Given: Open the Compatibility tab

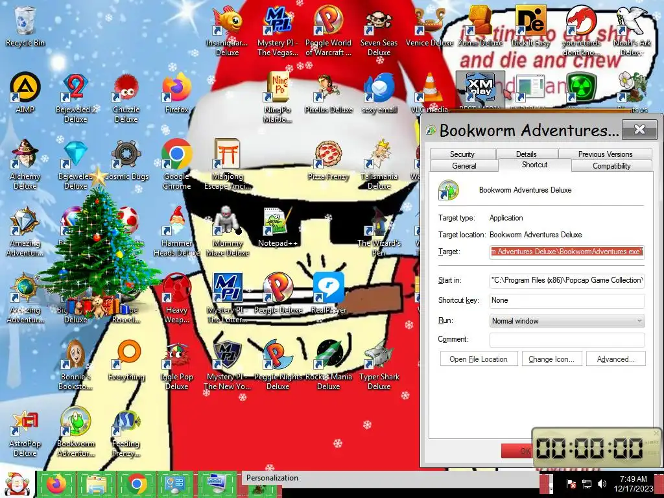Looking at the screenshot, I should (x=611, y=166).
